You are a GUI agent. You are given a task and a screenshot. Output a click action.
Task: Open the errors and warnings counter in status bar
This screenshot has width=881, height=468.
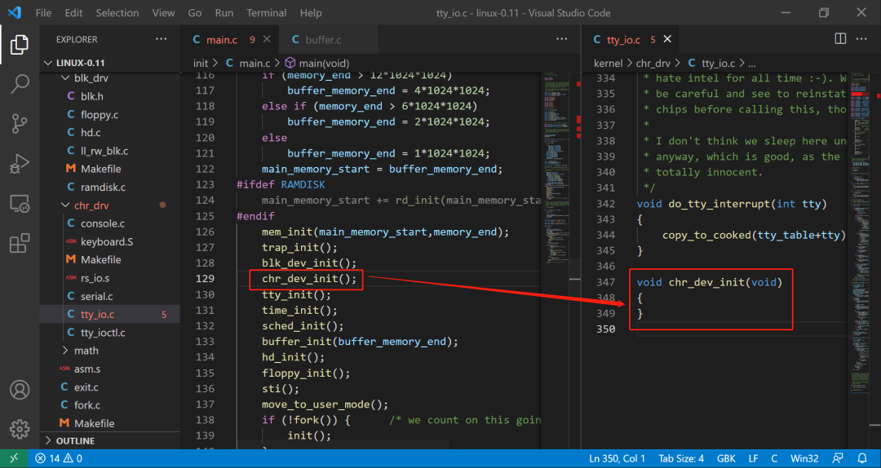point(59,458)
